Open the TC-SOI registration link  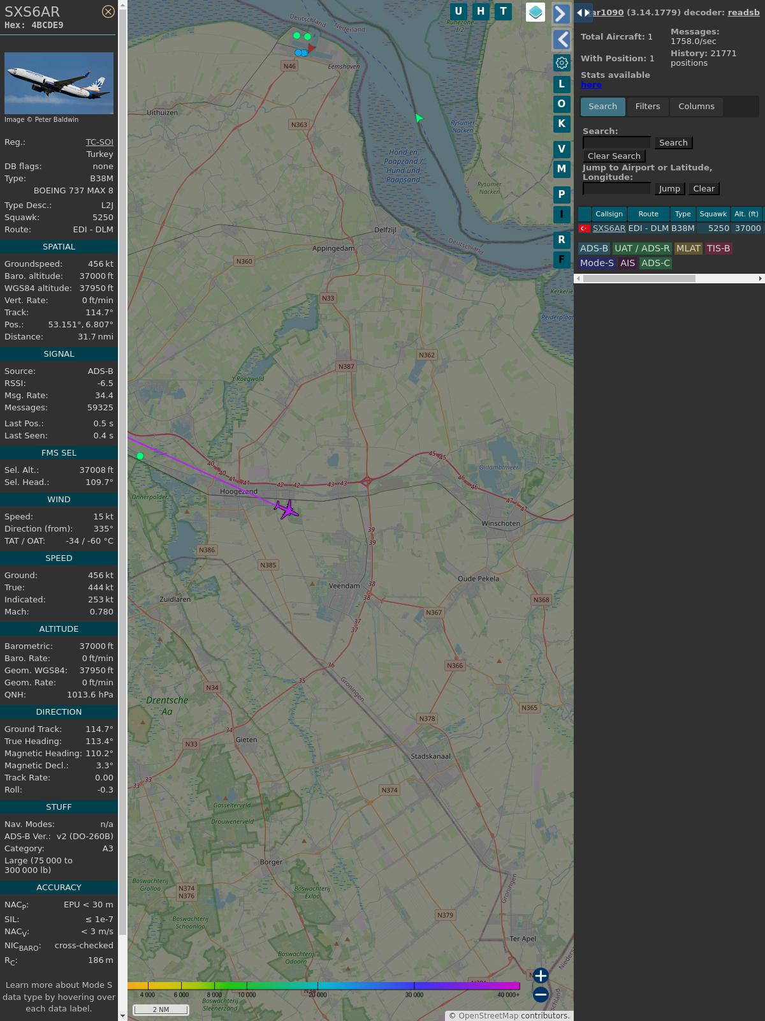click(x=99, y=142)
